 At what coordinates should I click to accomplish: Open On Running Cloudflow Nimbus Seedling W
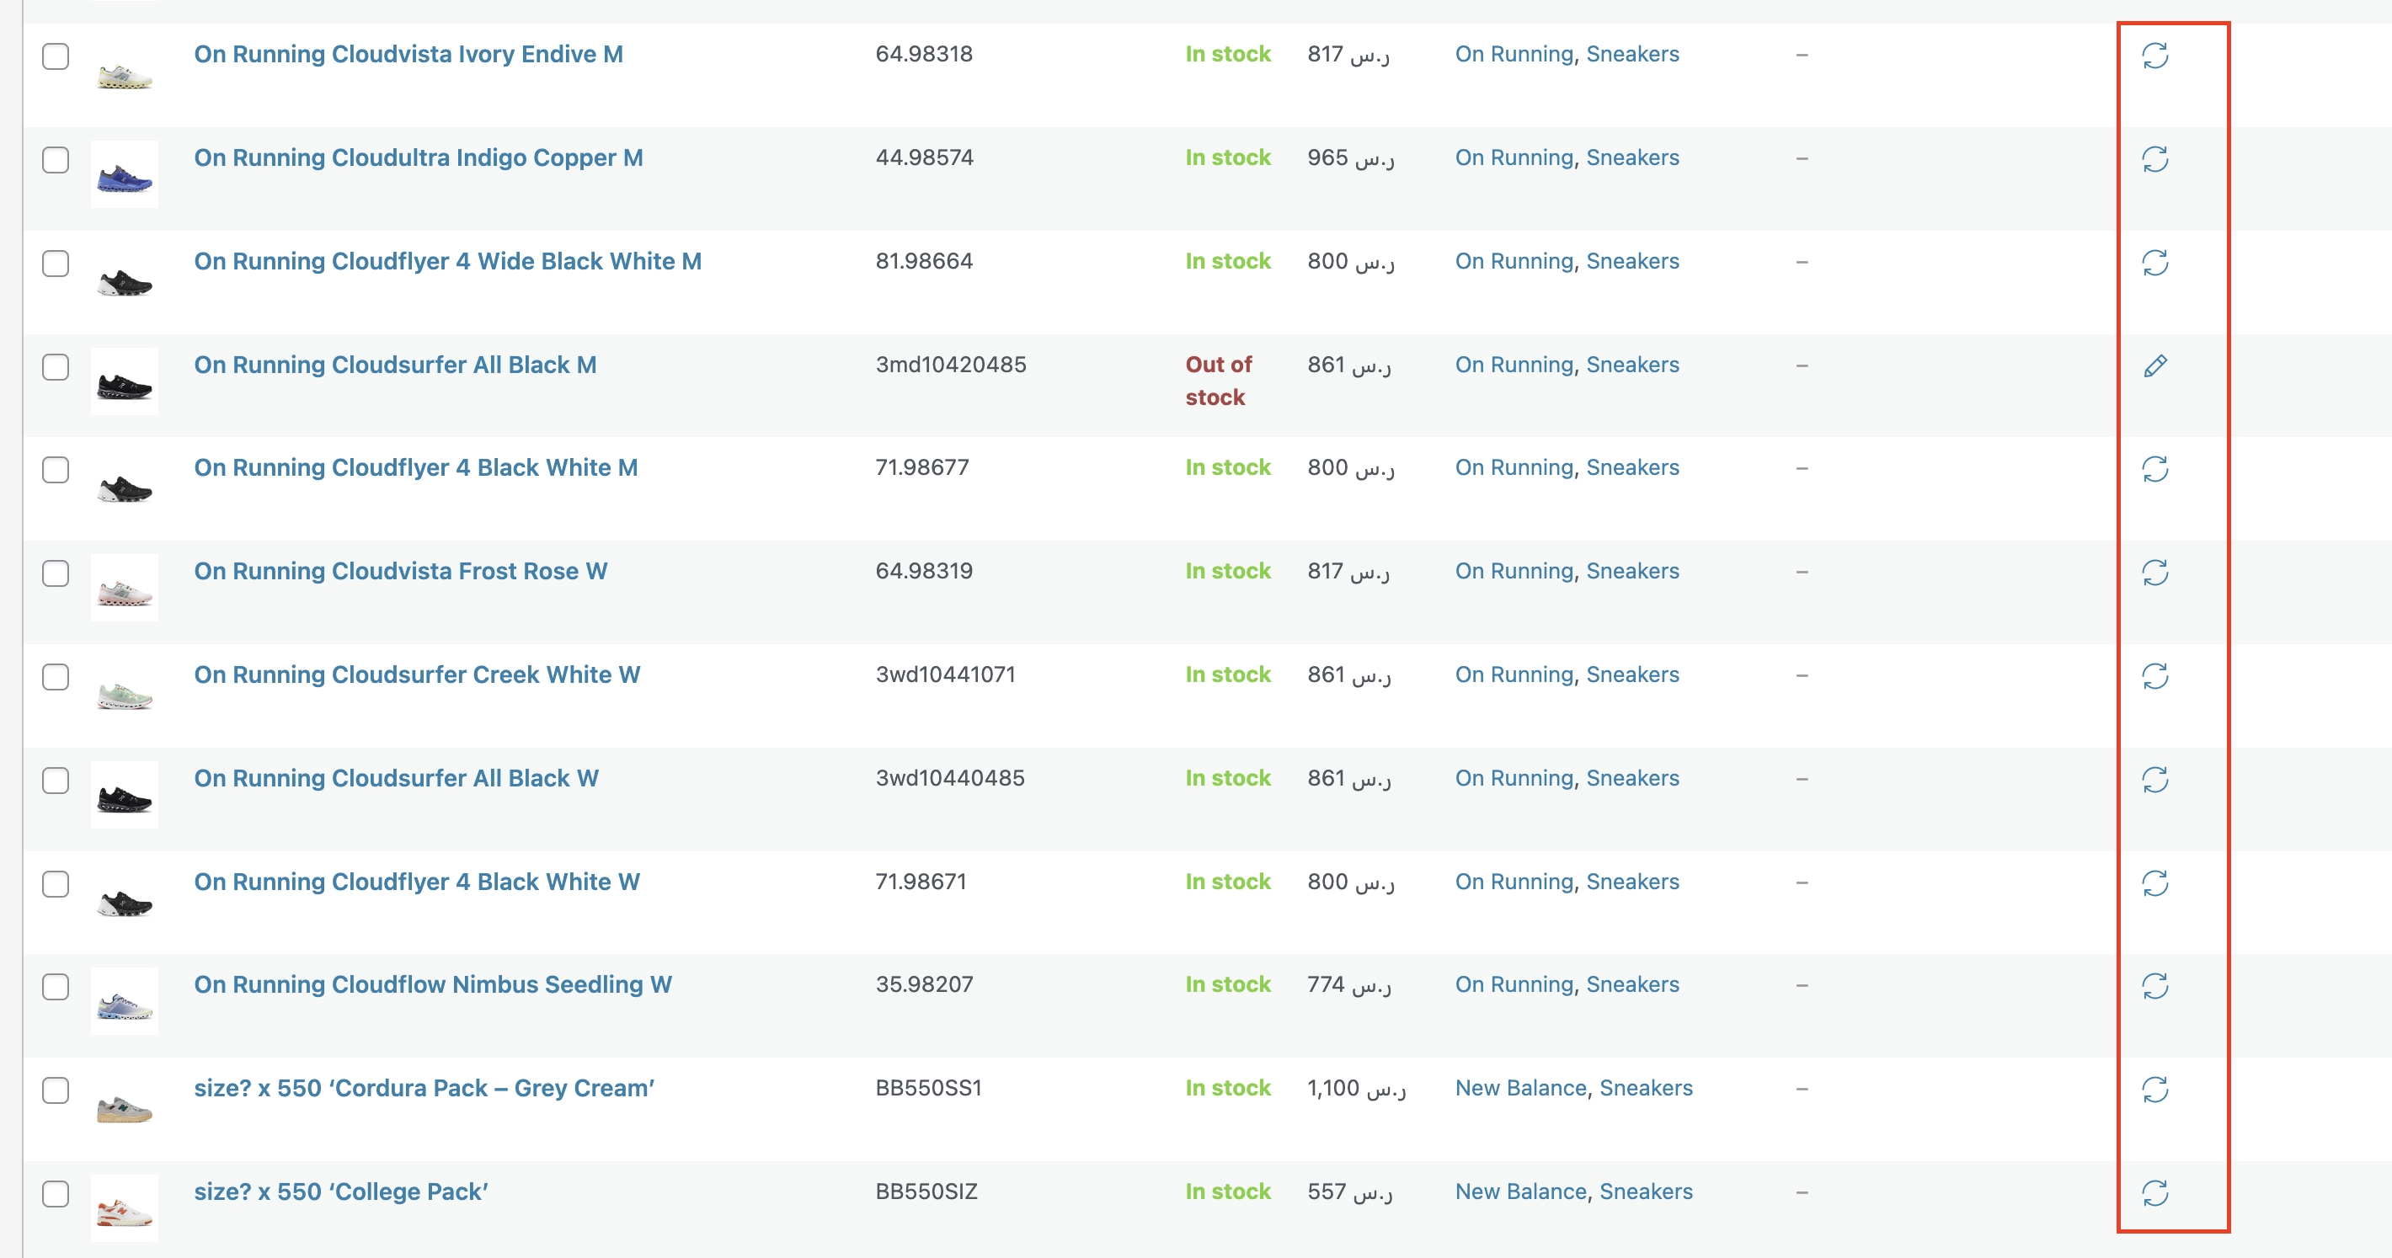(x=433, y=984)
